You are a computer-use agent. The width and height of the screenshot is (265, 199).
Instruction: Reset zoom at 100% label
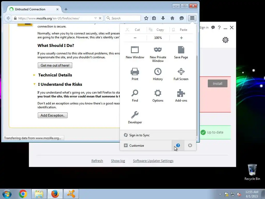158,38
